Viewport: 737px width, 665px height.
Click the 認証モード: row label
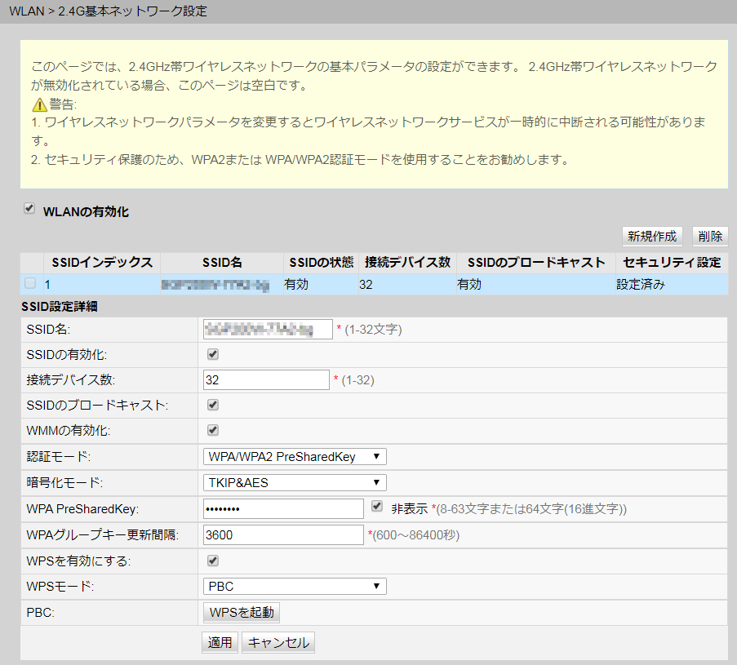59,456
